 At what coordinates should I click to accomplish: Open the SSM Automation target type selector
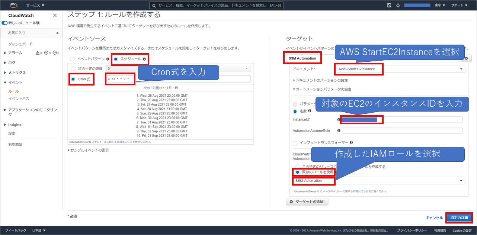(372, 58)
